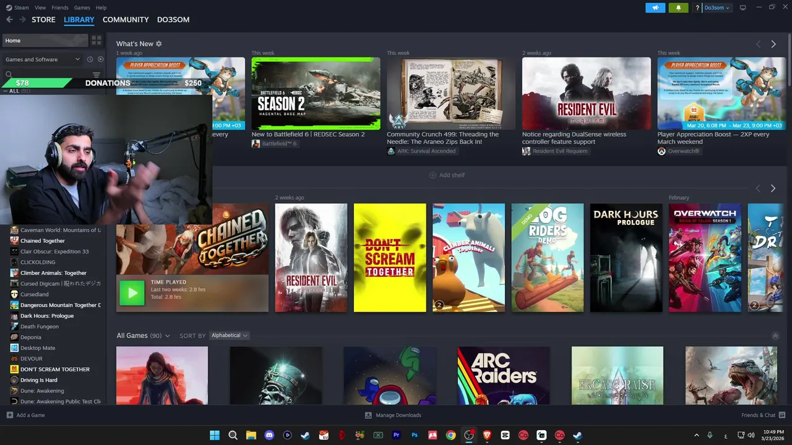792x445 pixels.
Task: Open Dark Hours Prologue cover art
Action: click(x=626, y=258)
